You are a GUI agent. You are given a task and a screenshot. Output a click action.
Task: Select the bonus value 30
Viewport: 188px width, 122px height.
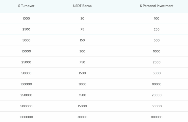tap(82, 18)
